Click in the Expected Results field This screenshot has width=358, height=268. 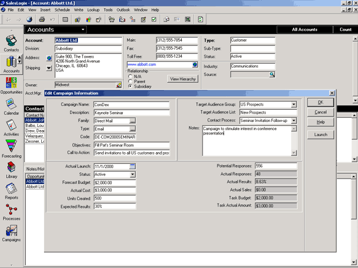[115, 207]
